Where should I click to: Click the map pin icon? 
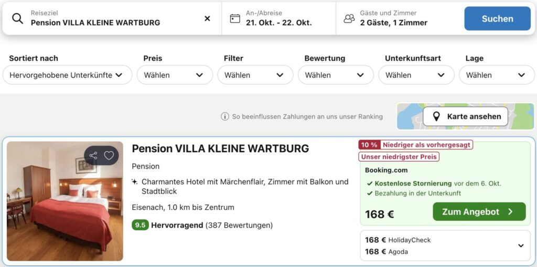pyautogui.click(x=436, y=116)
